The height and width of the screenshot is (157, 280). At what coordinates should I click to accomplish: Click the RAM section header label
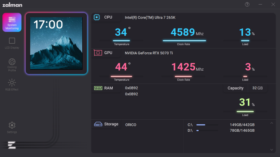pyautogui.click(x=108, y=88)
